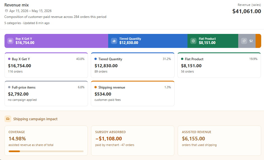This screenshot has width=264, height=160.
Task: Click the total revenue $41,061.00
Action: click(247, 11)
